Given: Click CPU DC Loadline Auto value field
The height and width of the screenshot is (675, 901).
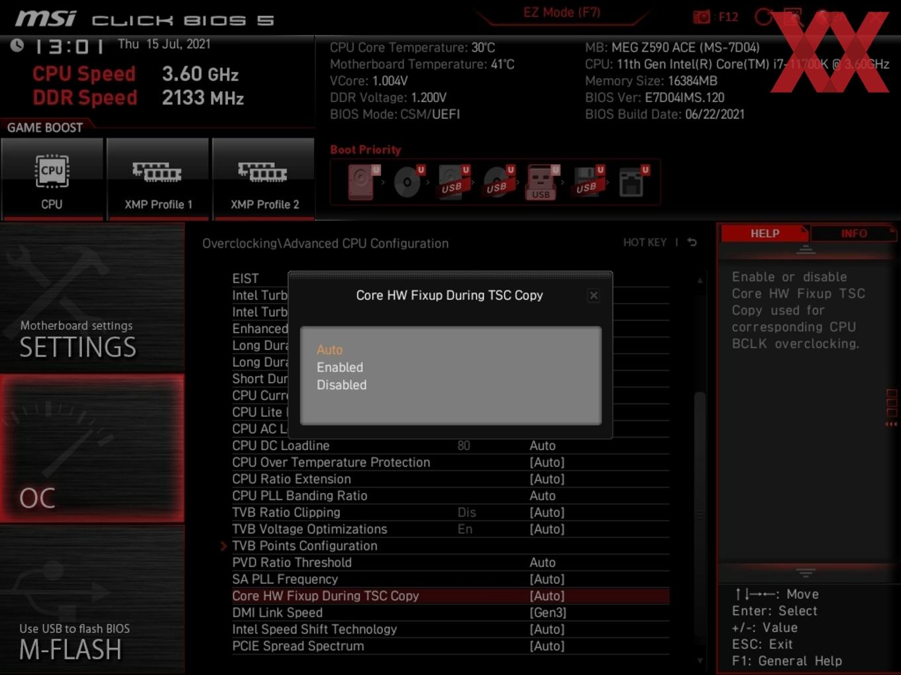Looking at the screenshot, I should [543, 446].
